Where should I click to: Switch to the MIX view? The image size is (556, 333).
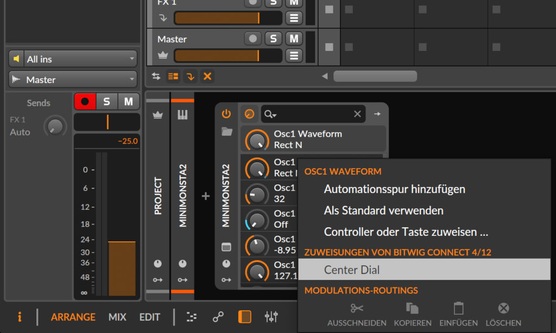coord(117,317)
